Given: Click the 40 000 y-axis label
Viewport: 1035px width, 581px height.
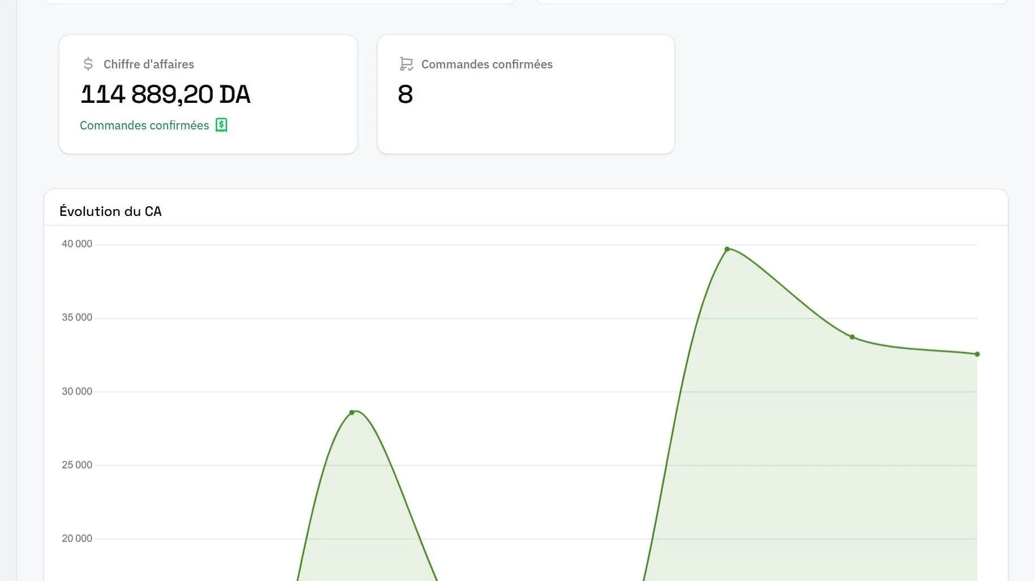Looking at the screenshot, I should tap(77, 244).
